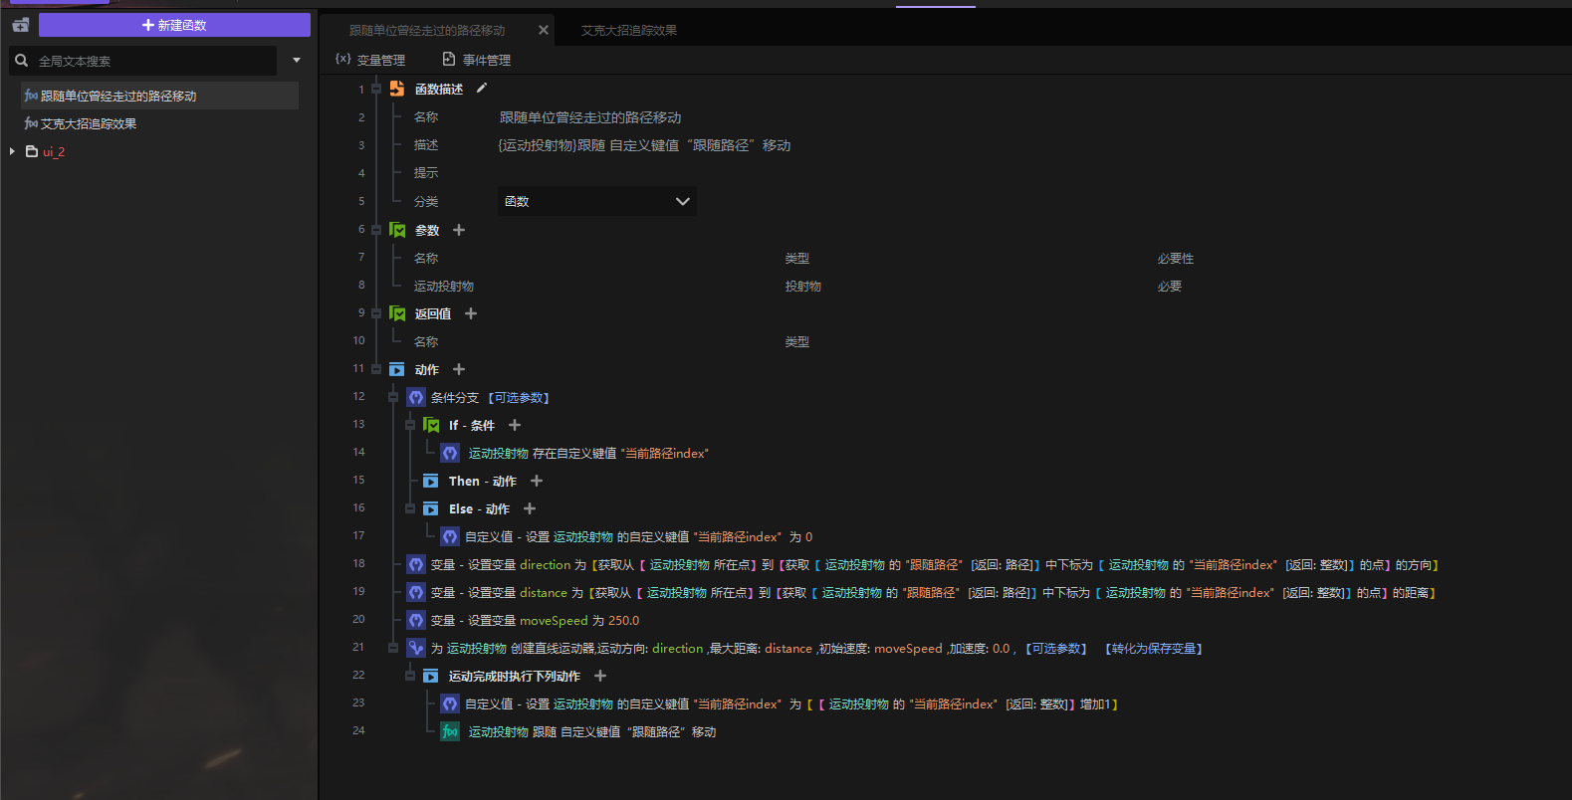This screenshot has width=1572, height=800.
Task: Click the parameter type 投射物
Action: click(803, 286)
